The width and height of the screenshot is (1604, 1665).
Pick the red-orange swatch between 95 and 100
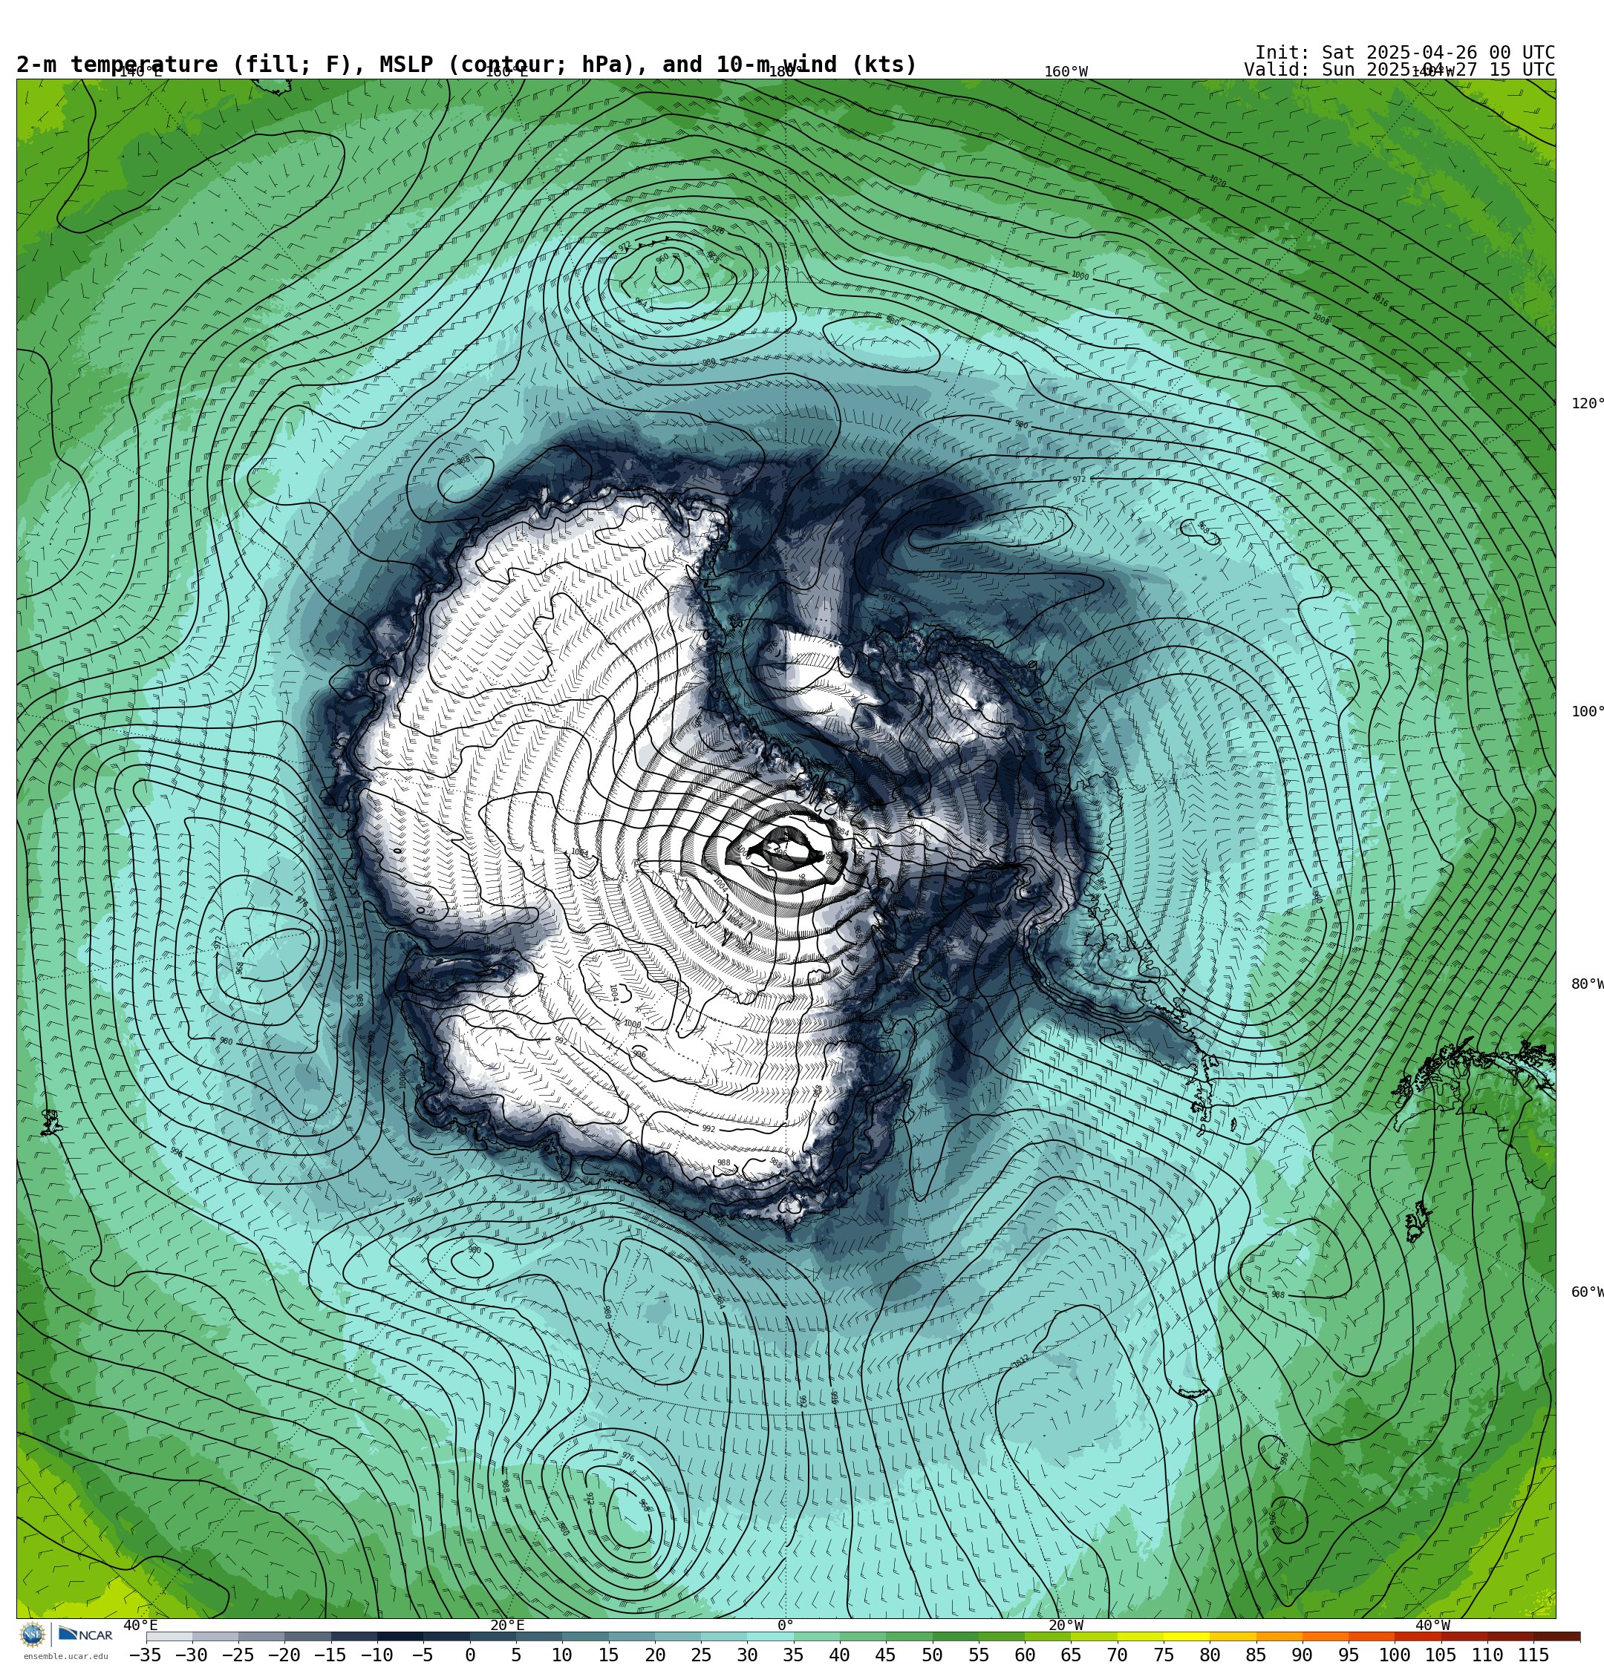click(1372, 1636)
